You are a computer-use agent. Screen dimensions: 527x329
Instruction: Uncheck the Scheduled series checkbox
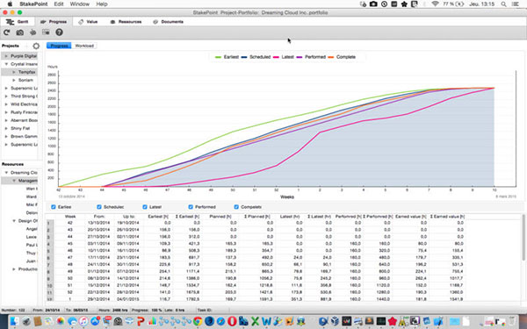pos(98,207)
